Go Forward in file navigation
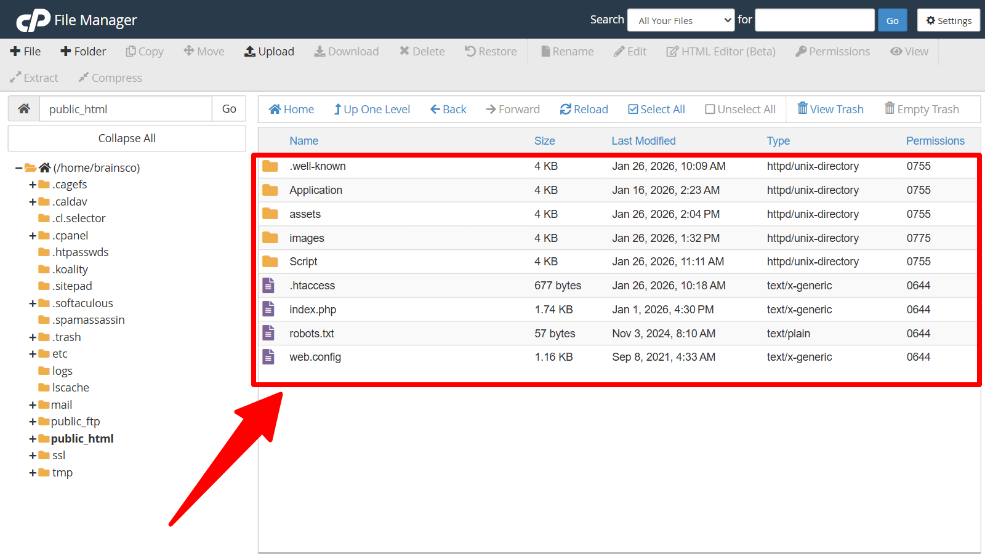The width and height of the screenshot is (985, 554). coord(513,110)
